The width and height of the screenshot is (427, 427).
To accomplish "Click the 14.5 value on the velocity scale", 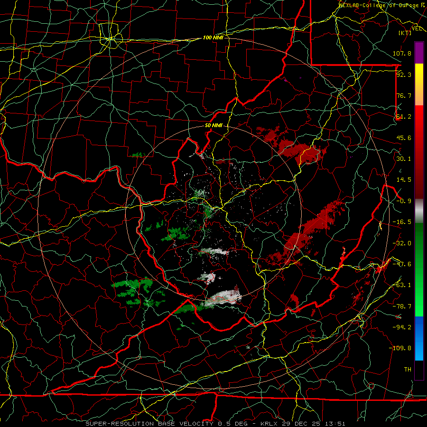I will click(404, 180).
